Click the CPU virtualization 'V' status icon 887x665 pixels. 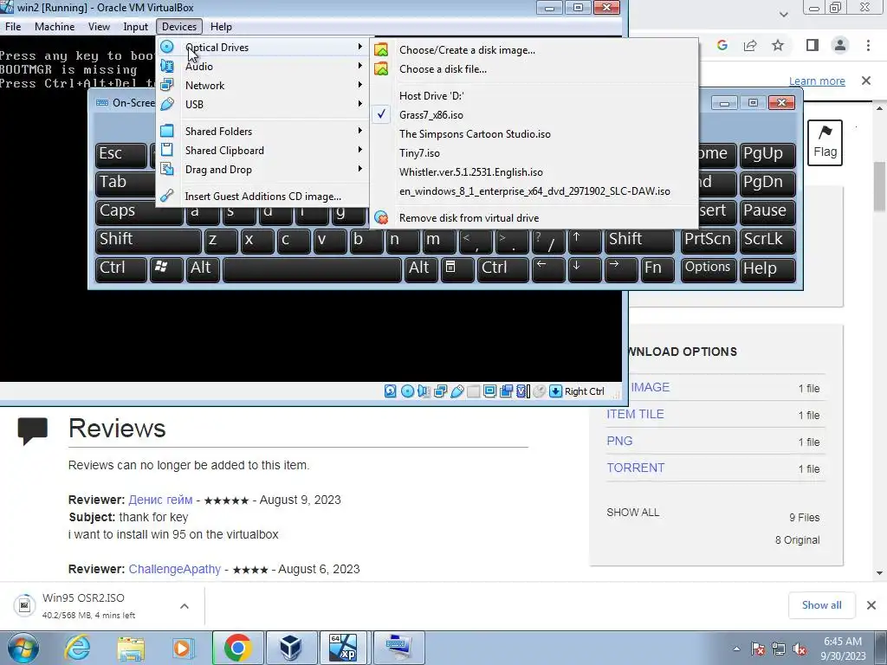(x=522, y=391)
